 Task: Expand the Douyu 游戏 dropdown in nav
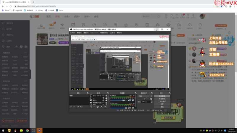point(87,17)
